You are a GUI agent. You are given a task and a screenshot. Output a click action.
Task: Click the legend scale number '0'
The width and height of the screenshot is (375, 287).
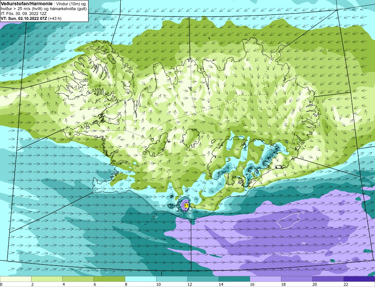(x=1, y=284)
